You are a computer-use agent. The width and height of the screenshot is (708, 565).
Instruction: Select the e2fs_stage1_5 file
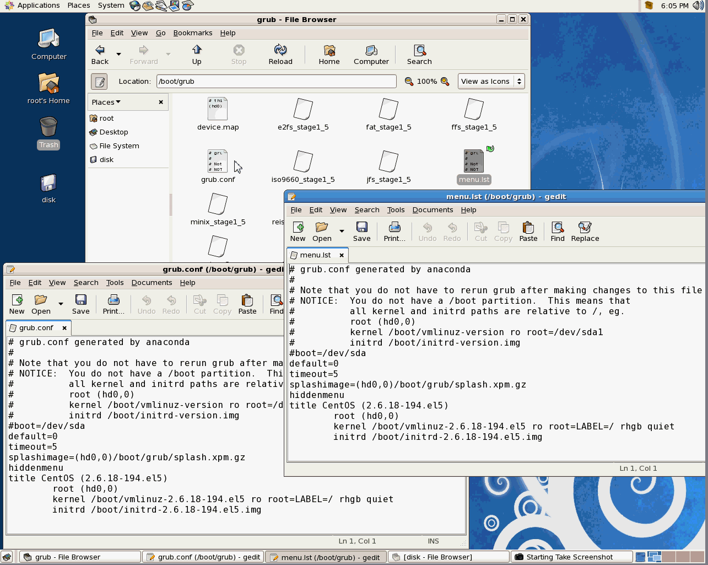point(303,114)
